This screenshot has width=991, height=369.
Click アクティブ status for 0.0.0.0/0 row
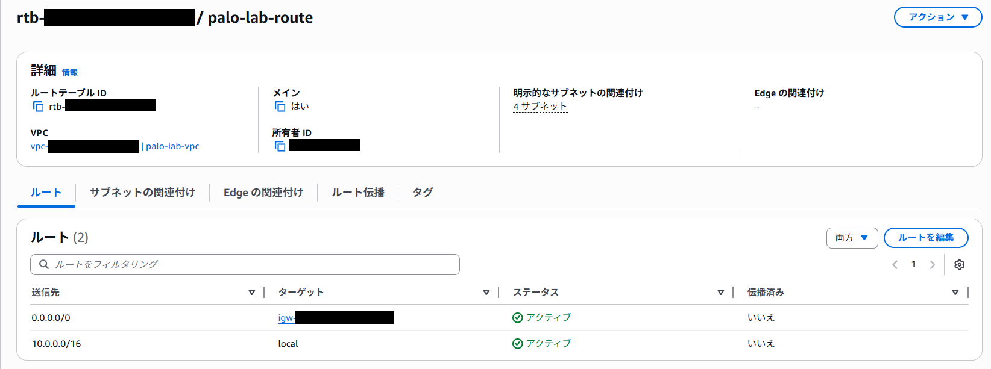pos(549,318)
